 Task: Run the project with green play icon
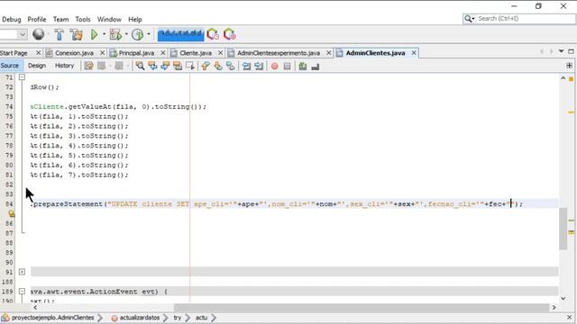coord(94,34)
